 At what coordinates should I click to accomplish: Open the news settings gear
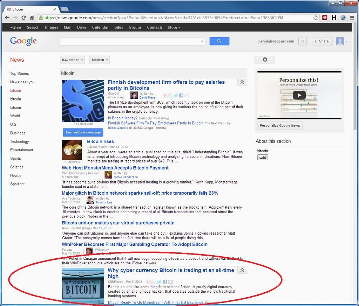pyautogui.click(x=265, y=60)
